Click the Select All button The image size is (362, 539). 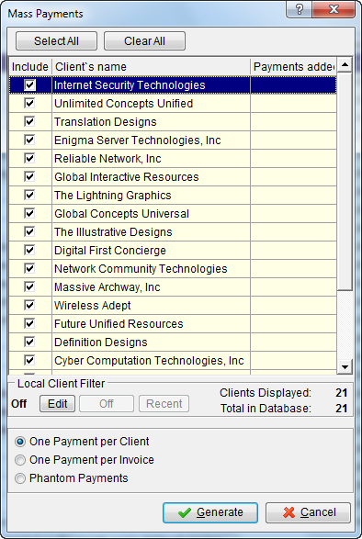(x=56, y=41)
